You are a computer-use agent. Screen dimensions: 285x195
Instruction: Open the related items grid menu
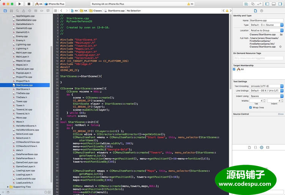(x=56, y=11)
